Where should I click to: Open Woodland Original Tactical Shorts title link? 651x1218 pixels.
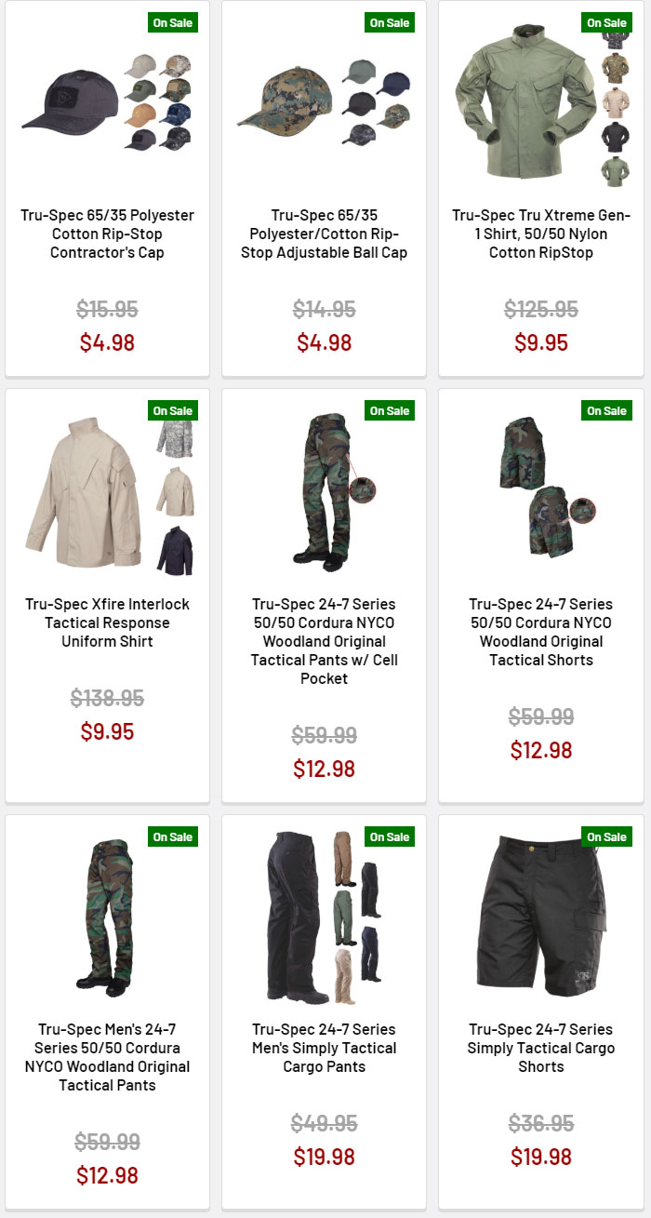[541, 632]
